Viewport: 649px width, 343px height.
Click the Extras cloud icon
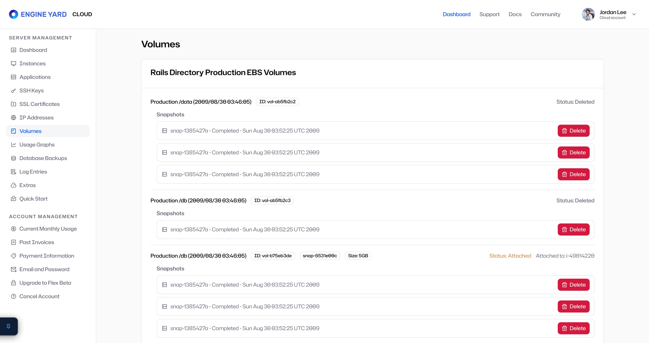coord(13,185)
